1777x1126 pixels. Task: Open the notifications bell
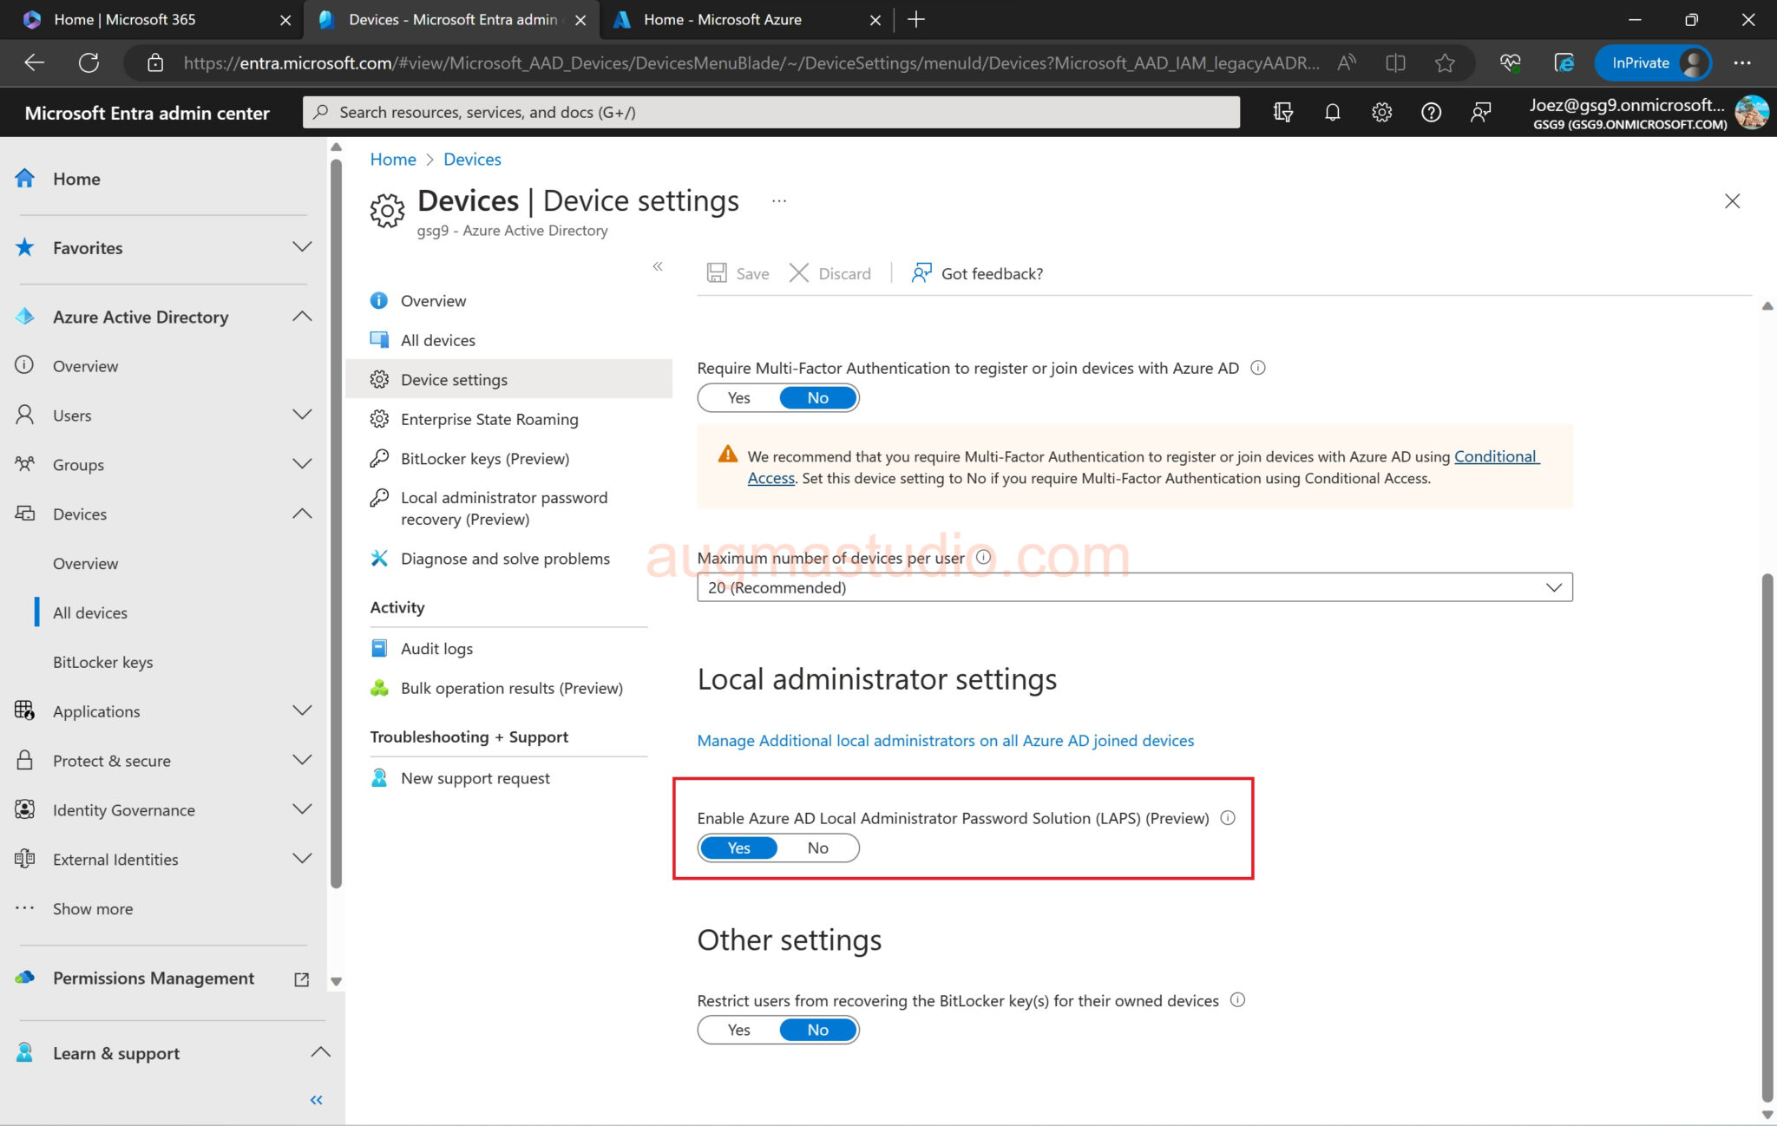1333,112
